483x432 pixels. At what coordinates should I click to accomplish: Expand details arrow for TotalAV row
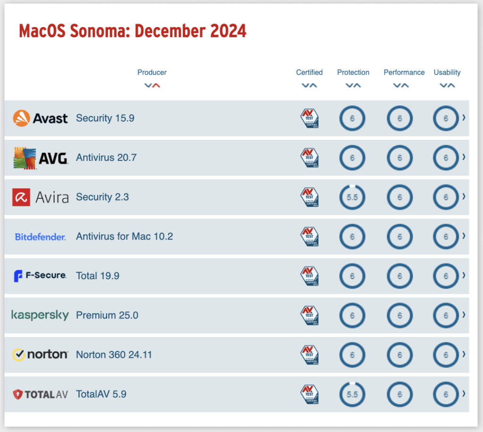[x=464, y=393]
